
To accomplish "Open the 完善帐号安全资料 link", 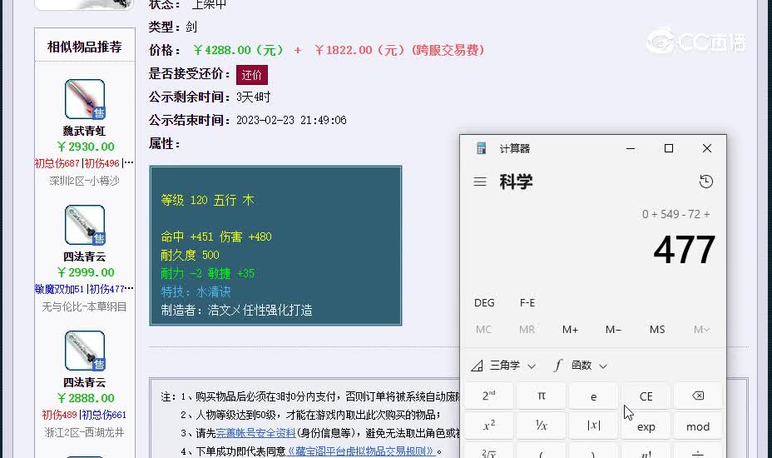I will click(x=255, y=433).
